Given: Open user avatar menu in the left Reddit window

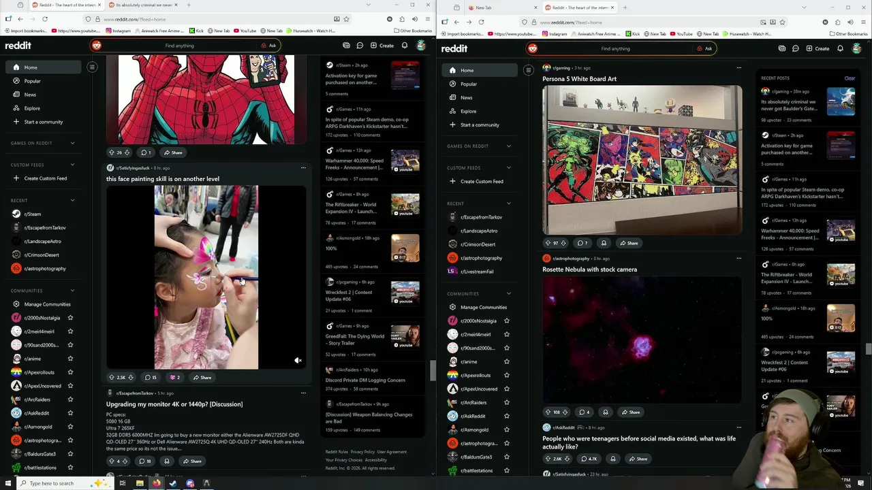Looking at the screenshot, I should pyautogui.click(x=421, y=46).
